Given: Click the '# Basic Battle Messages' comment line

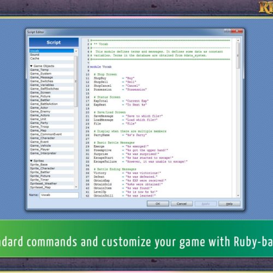Looking at the screenshot, I should tap(114, 143).
